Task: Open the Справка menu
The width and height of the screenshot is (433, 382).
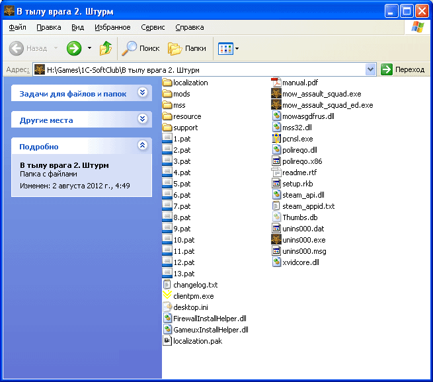Action: point(190,27)
